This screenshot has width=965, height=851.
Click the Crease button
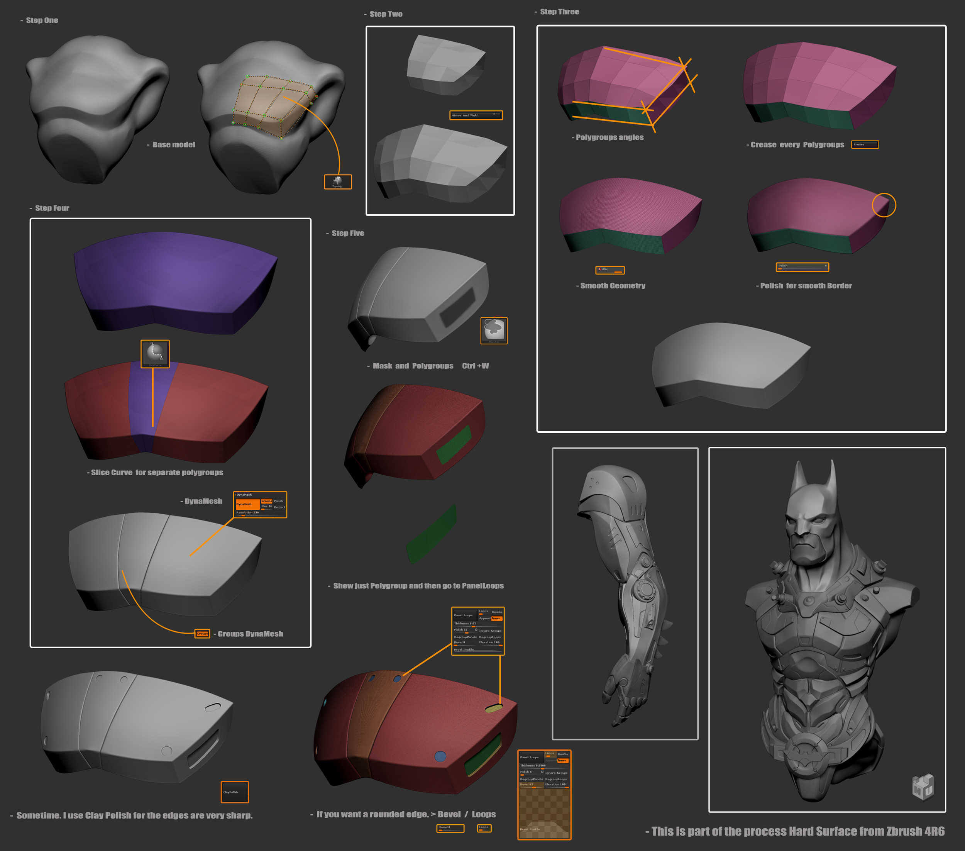click(865, 144)
